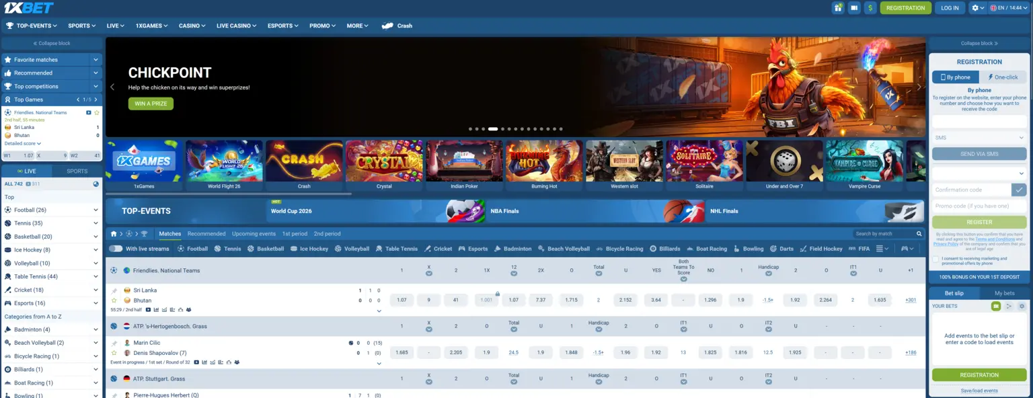Viewport: 1033px width, 398px height.
Task: Select One-click registration option
Action: [x=1003, y=77]
